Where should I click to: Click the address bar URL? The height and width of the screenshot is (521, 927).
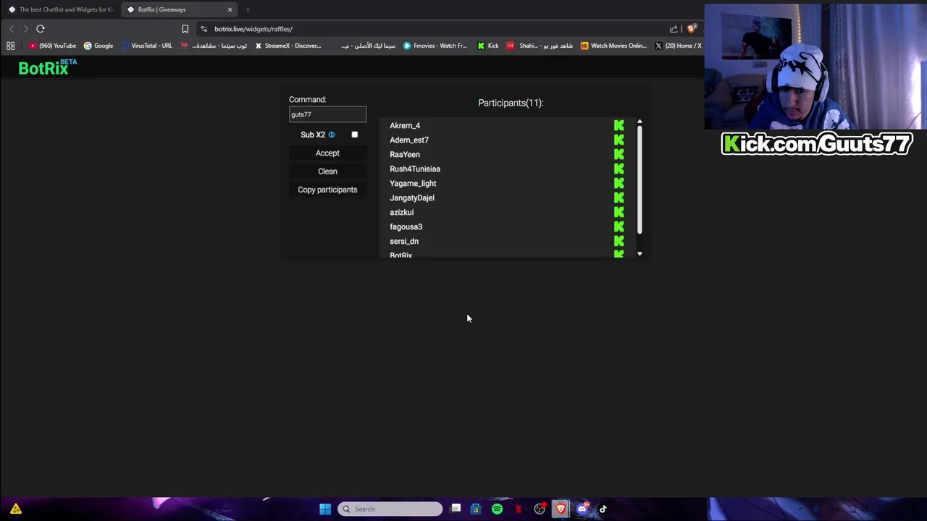pyautogui.click(x=253, y=29)
